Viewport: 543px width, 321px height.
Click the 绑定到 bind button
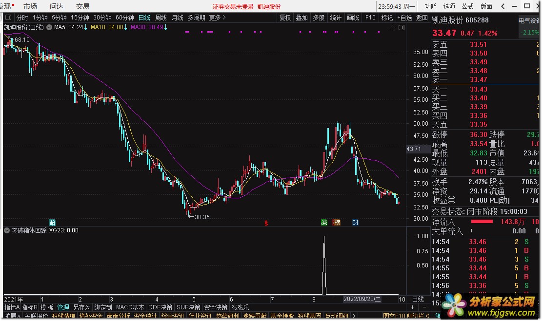tap(103, 307)
